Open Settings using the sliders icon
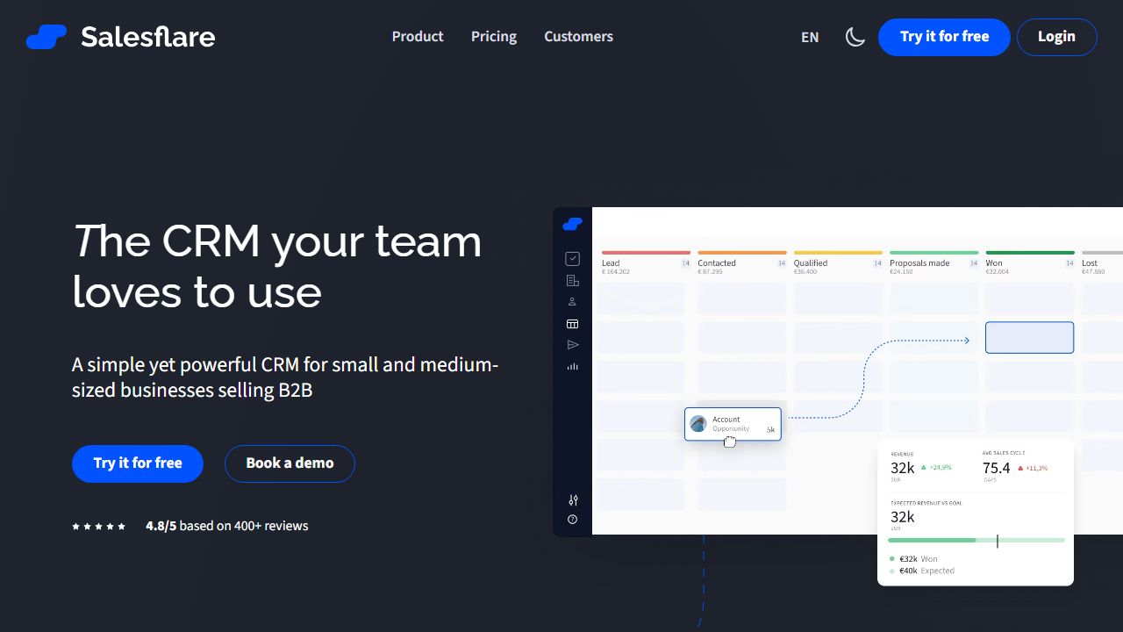 coord(572,500)
